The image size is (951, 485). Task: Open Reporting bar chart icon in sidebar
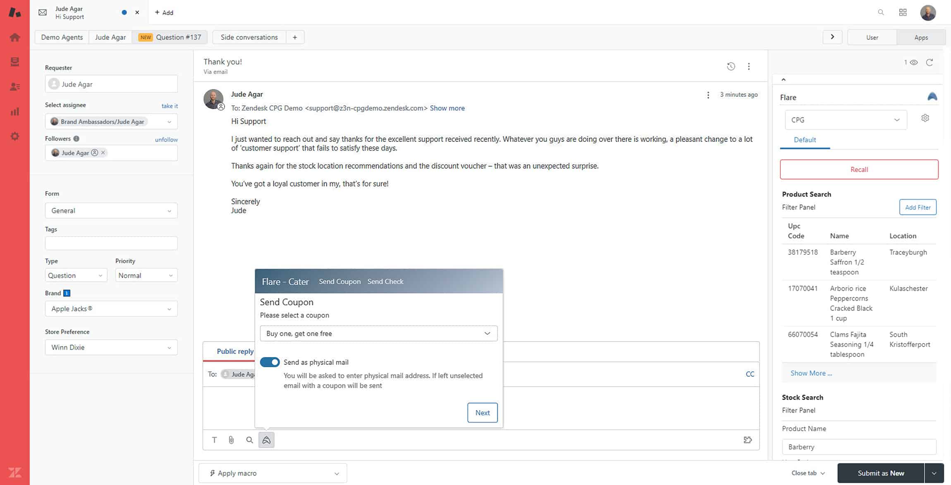pyautogui.click(x=15, y=112)
